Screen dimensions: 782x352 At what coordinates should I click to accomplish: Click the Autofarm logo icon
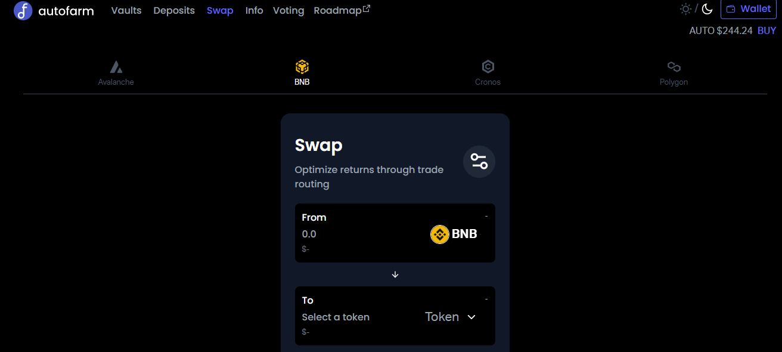(23, 11)
